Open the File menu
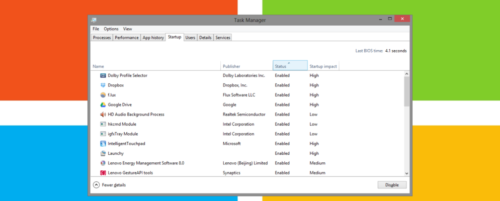The image size is (500, 201). pyautogui.click(x=96, y=29)
